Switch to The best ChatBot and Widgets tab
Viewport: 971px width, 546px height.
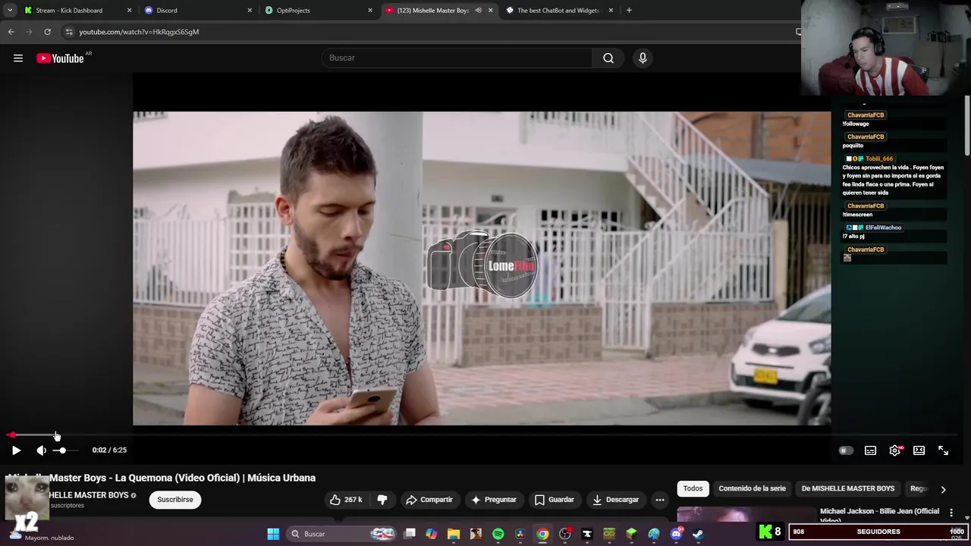click(558, 11)
